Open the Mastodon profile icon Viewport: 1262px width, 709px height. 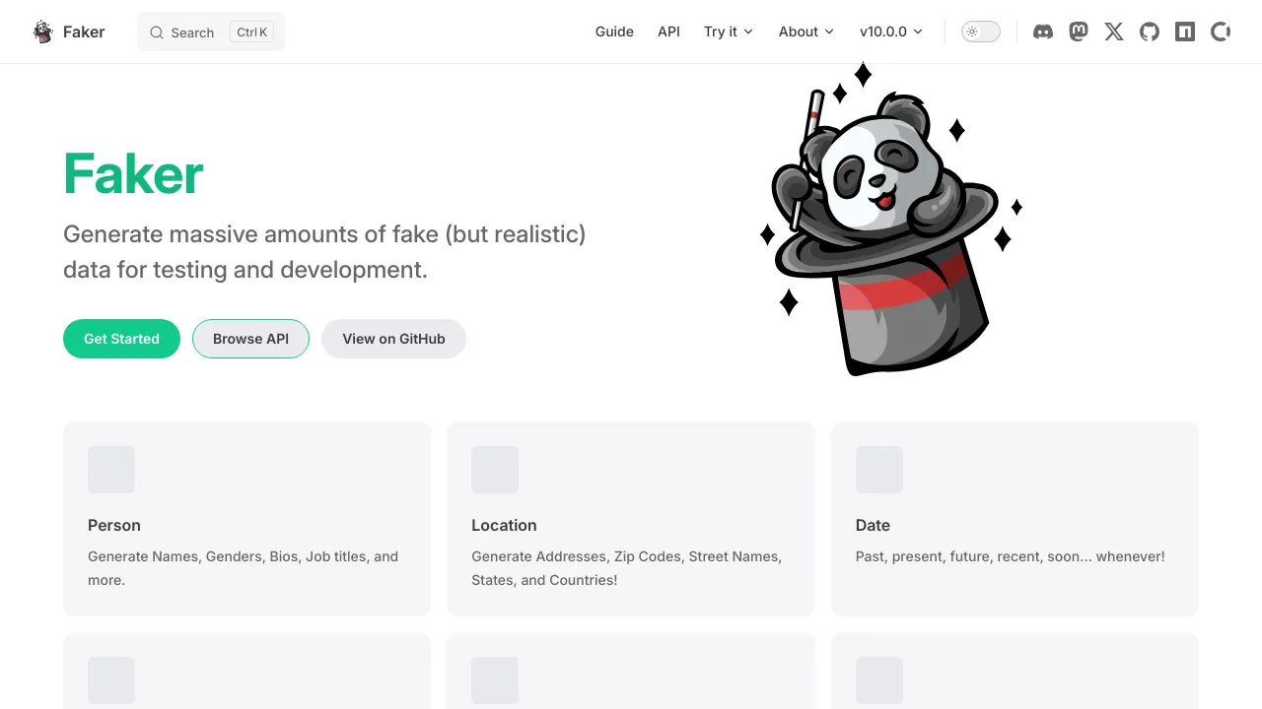coord(1079,32)
